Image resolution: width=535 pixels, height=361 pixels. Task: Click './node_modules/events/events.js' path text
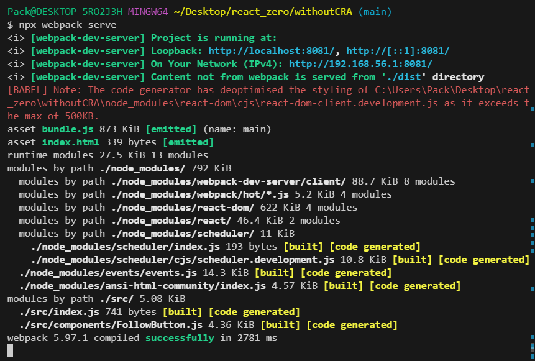click(x=108, y=273)
